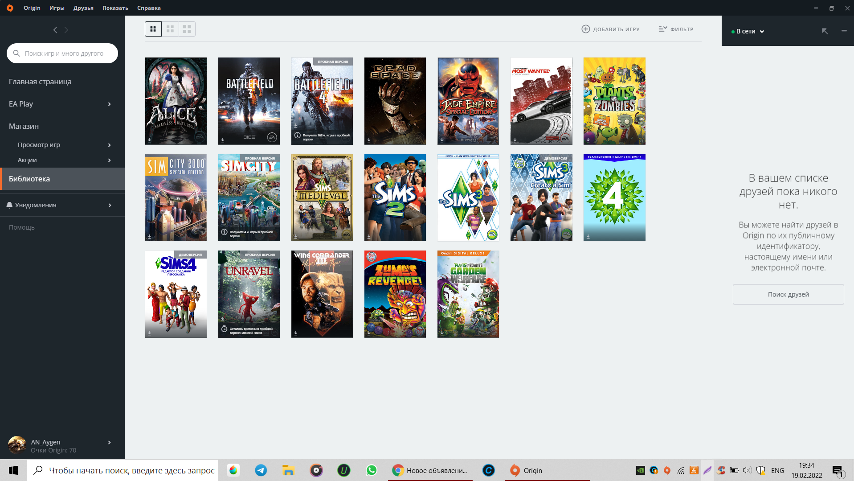The height and width of the screenshot is (481, 854).
Task: Click the add game plus icon
Action: (585, 29)
